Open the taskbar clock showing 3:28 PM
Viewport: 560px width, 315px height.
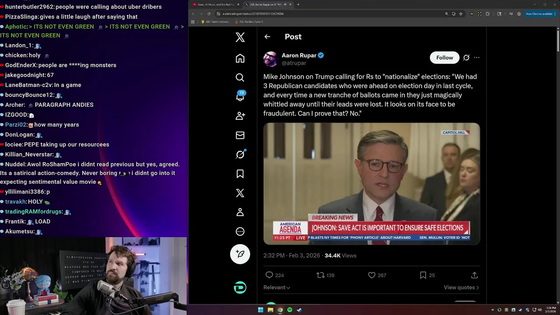click(550, 310)
